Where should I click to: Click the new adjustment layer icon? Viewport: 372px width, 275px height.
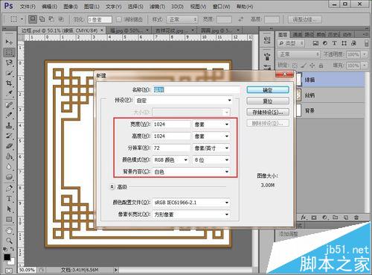(x=324, y=218)
